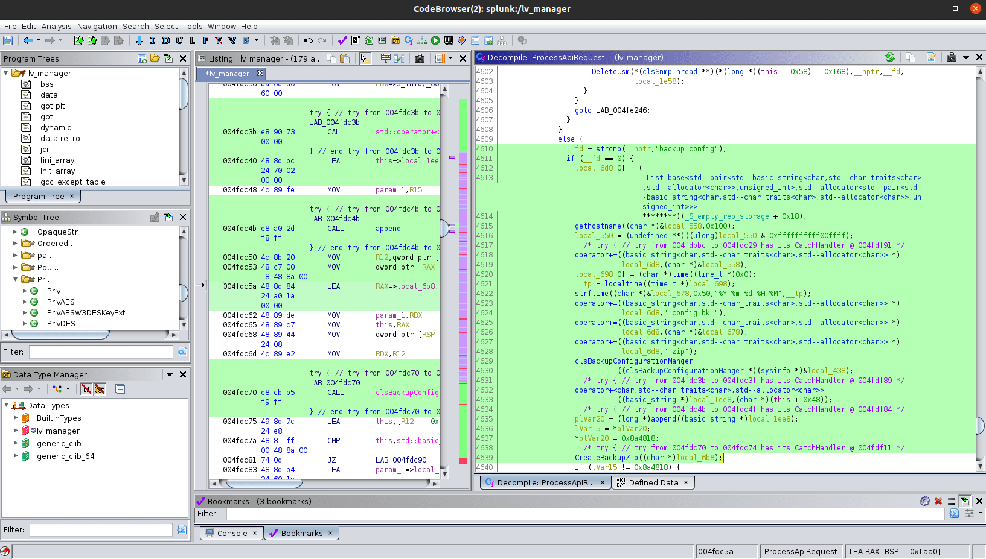Click the Collapse All icon in Data Type Manager
This screenshot has height=559, width=986.
[x=120, y=389]
